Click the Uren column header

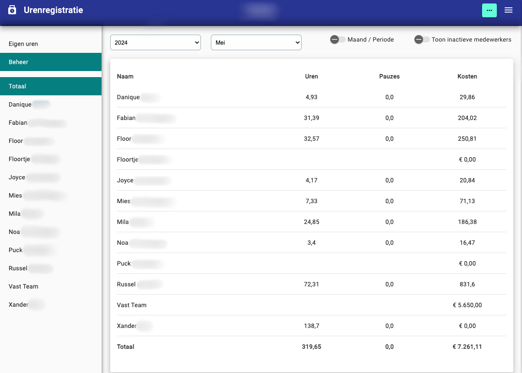pyautogui.click(x=311, y=76)
